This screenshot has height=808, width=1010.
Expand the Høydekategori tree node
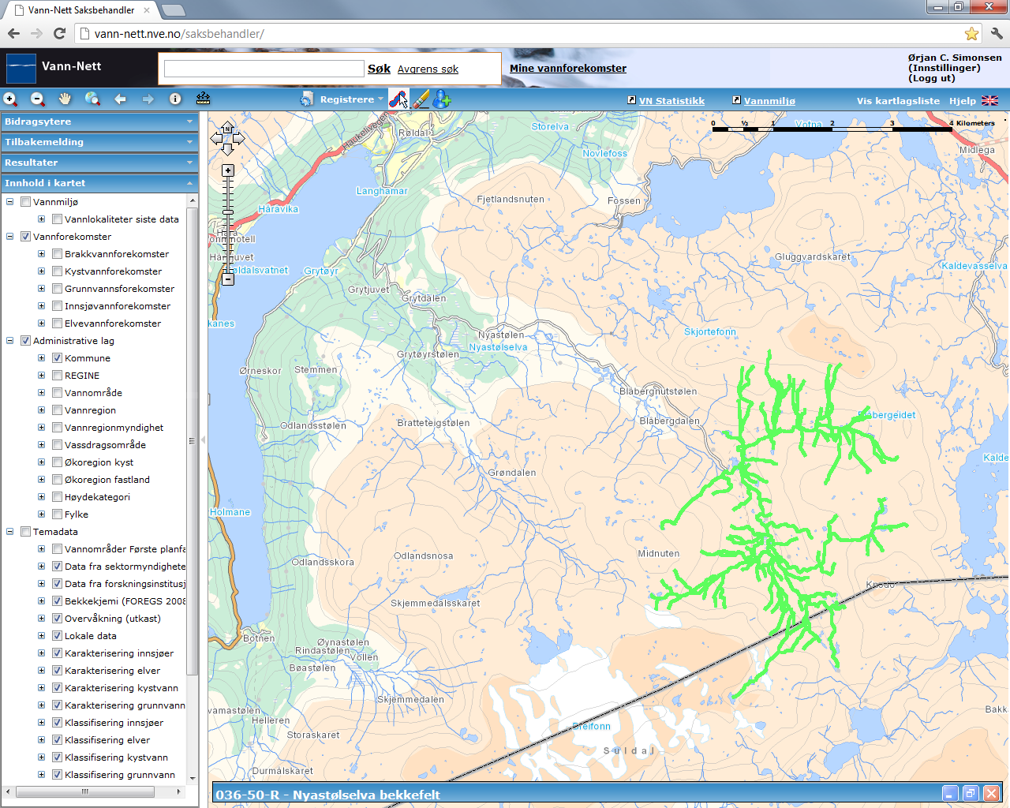pos(42,497)
